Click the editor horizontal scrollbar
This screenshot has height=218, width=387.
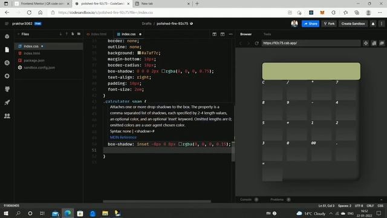coord(157,202)
